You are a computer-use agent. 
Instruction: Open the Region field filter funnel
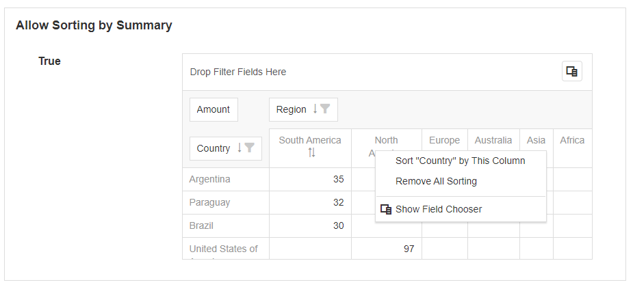click(x=326, y=109)
